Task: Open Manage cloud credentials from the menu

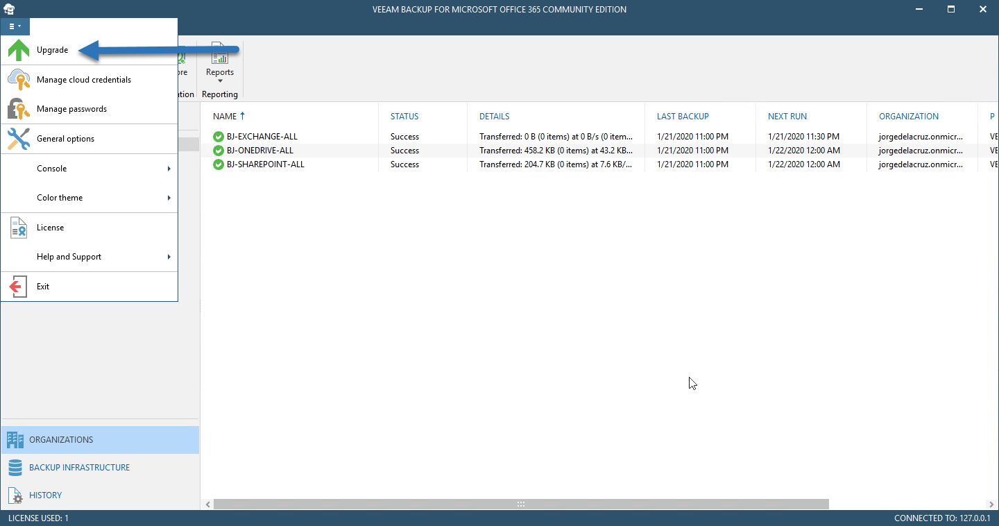Action: pos(89,80)
